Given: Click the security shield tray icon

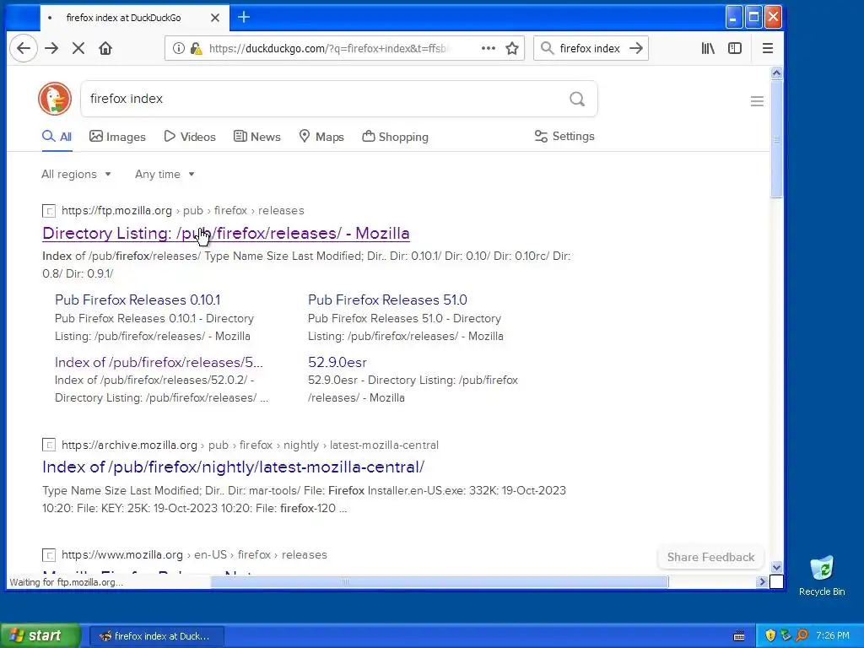Looking at the screenshot, I should (x=770, y=635).
